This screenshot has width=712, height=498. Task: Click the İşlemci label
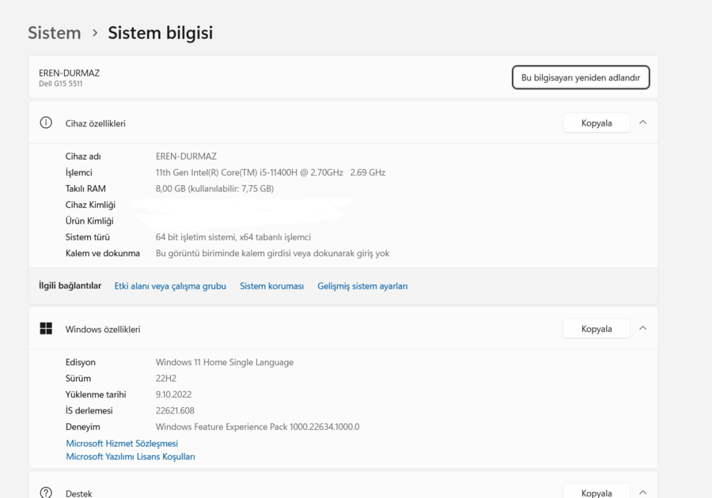pyautogui.click(x=78, y=173)
